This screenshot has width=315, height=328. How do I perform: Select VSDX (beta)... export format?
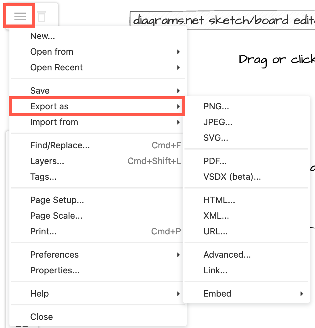click(x=232, y=177)
